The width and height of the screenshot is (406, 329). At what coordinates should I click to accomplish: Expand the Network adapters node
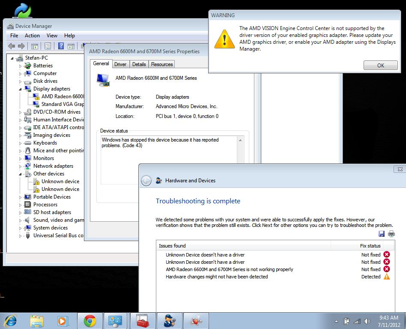pos(20,166)
